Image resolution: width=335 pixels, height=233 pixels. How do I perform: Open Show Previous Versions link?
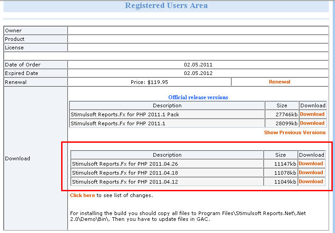click(295, 132)
